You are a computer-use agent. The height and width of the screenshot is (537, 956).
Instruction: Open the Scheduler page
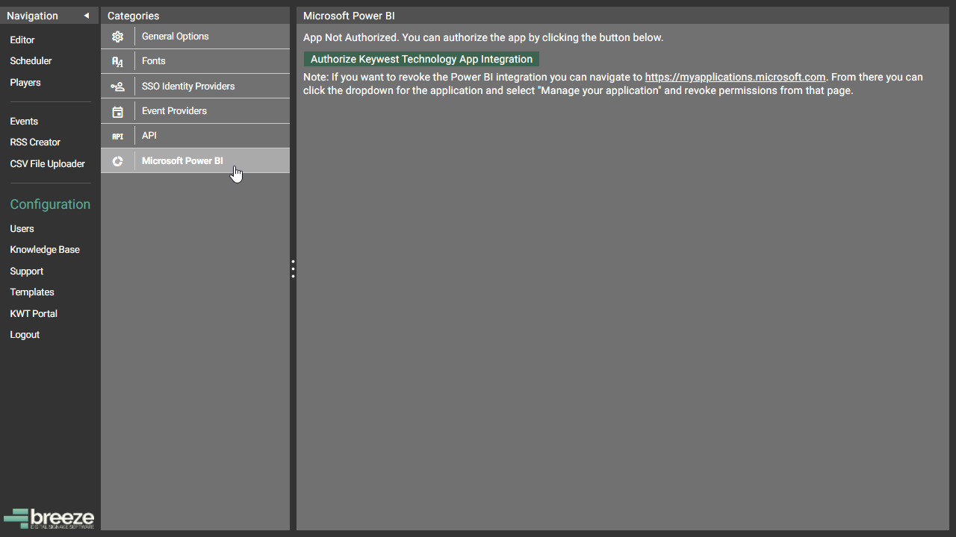pyautogui.click(x=31, y=61)
